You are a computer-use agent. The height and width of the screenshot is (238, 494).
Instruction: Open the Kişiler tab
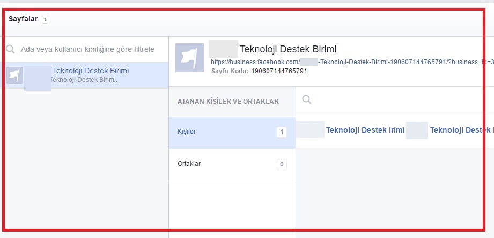click(x=232, y=133)
